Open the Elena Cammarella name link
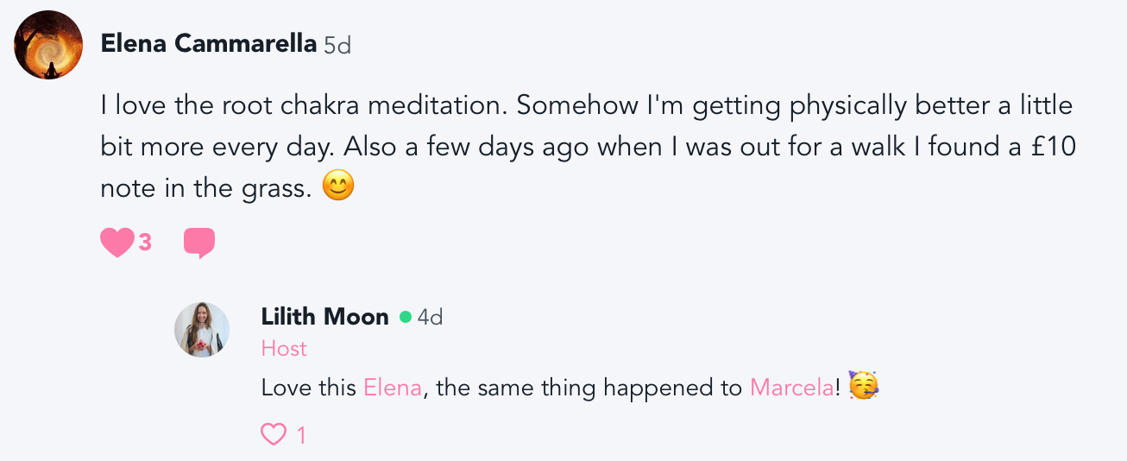The height and width of the screenshot is (461, 1127). (x=209, y=43)
